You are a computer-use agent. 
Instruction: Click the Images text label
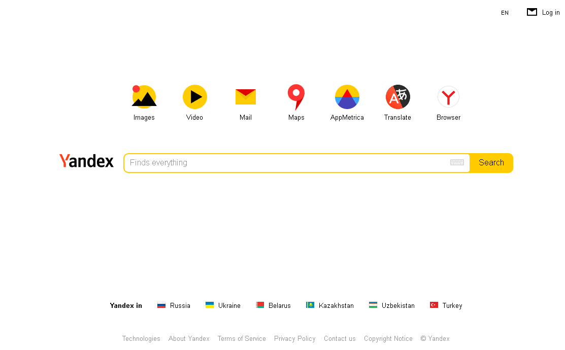[144, 117]
